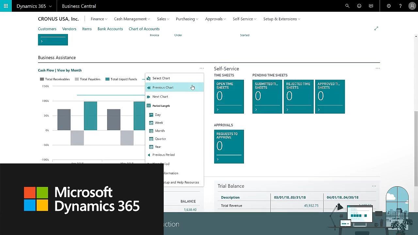418x235 pixels.
Task: Open notifications via the message bubble icon
Action: tap(371, 6)
